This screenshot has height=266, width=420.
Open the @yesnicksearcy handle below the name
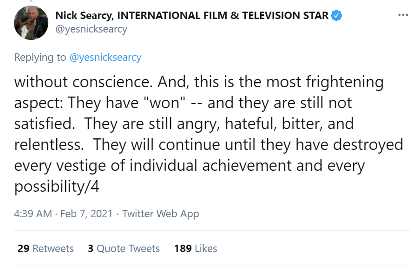click(91, 29)
